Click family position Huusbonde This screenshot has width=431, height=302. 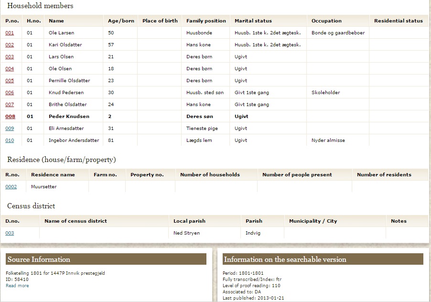coord(199,32)
